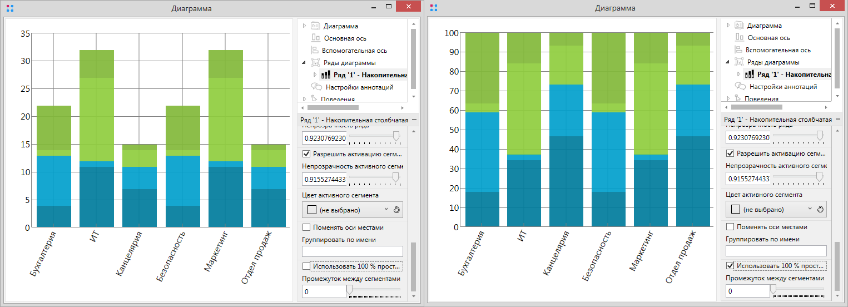Click the Настройки аннотаций speech-bubble icon in the 0–35 chart window
The image size is (848, 307).
(317, 87)
